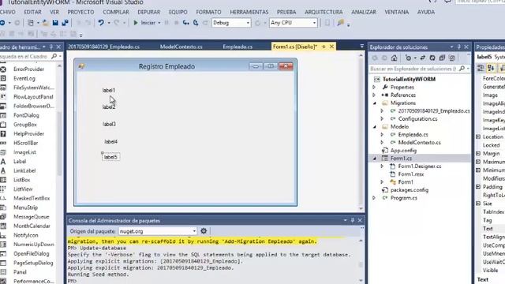Select label1 on the form designer

[109, 91]
